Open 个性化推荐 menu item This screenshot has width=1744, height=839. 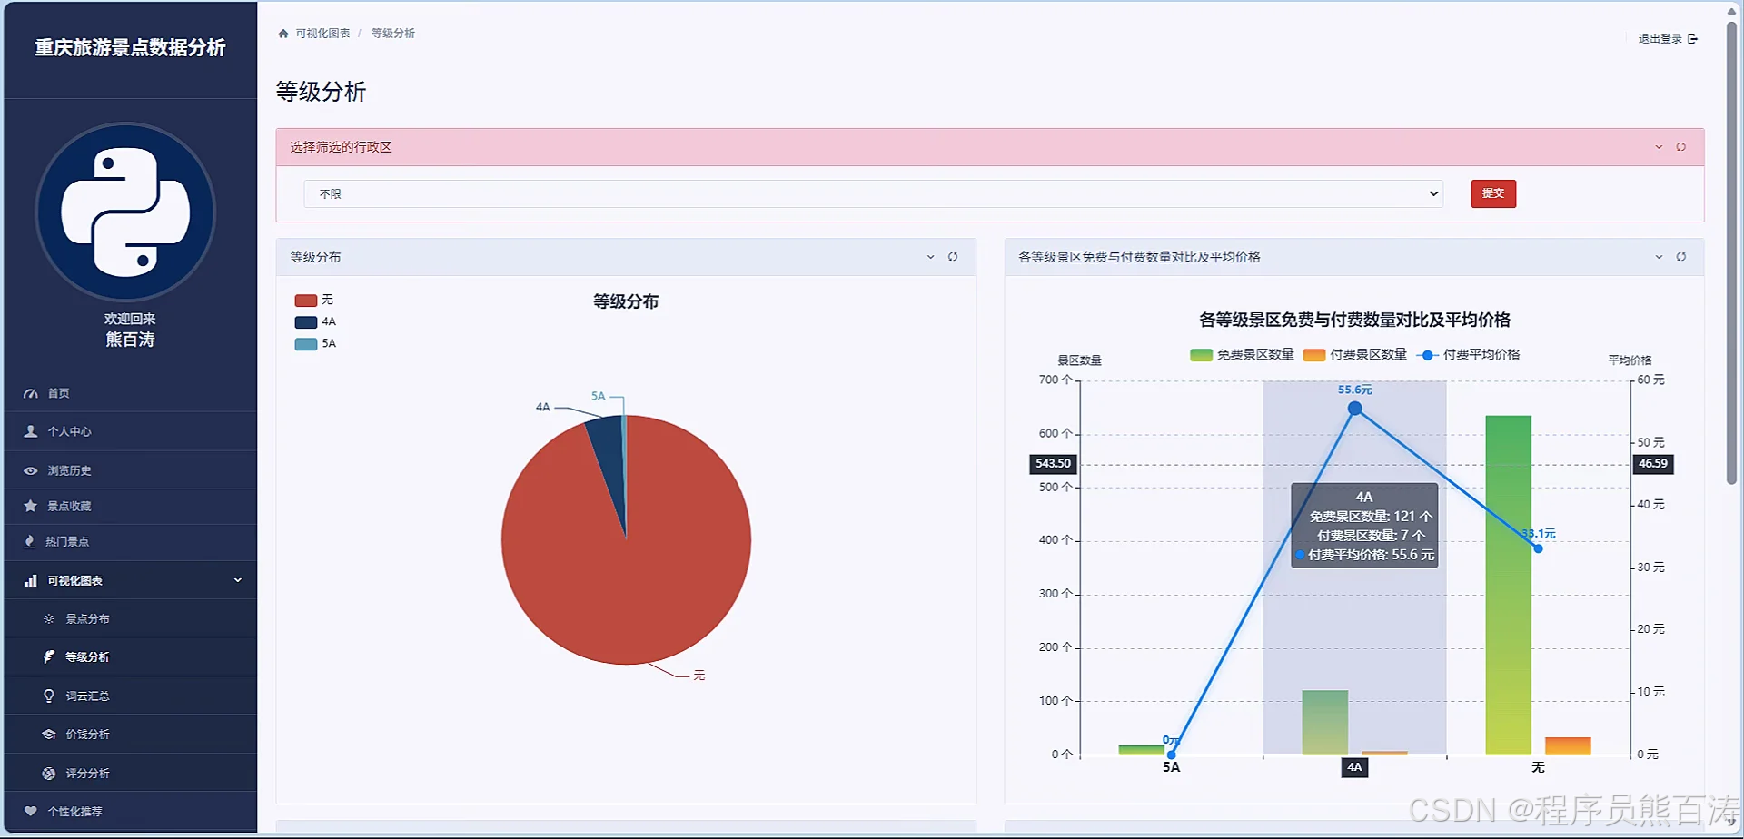point(131,812)
